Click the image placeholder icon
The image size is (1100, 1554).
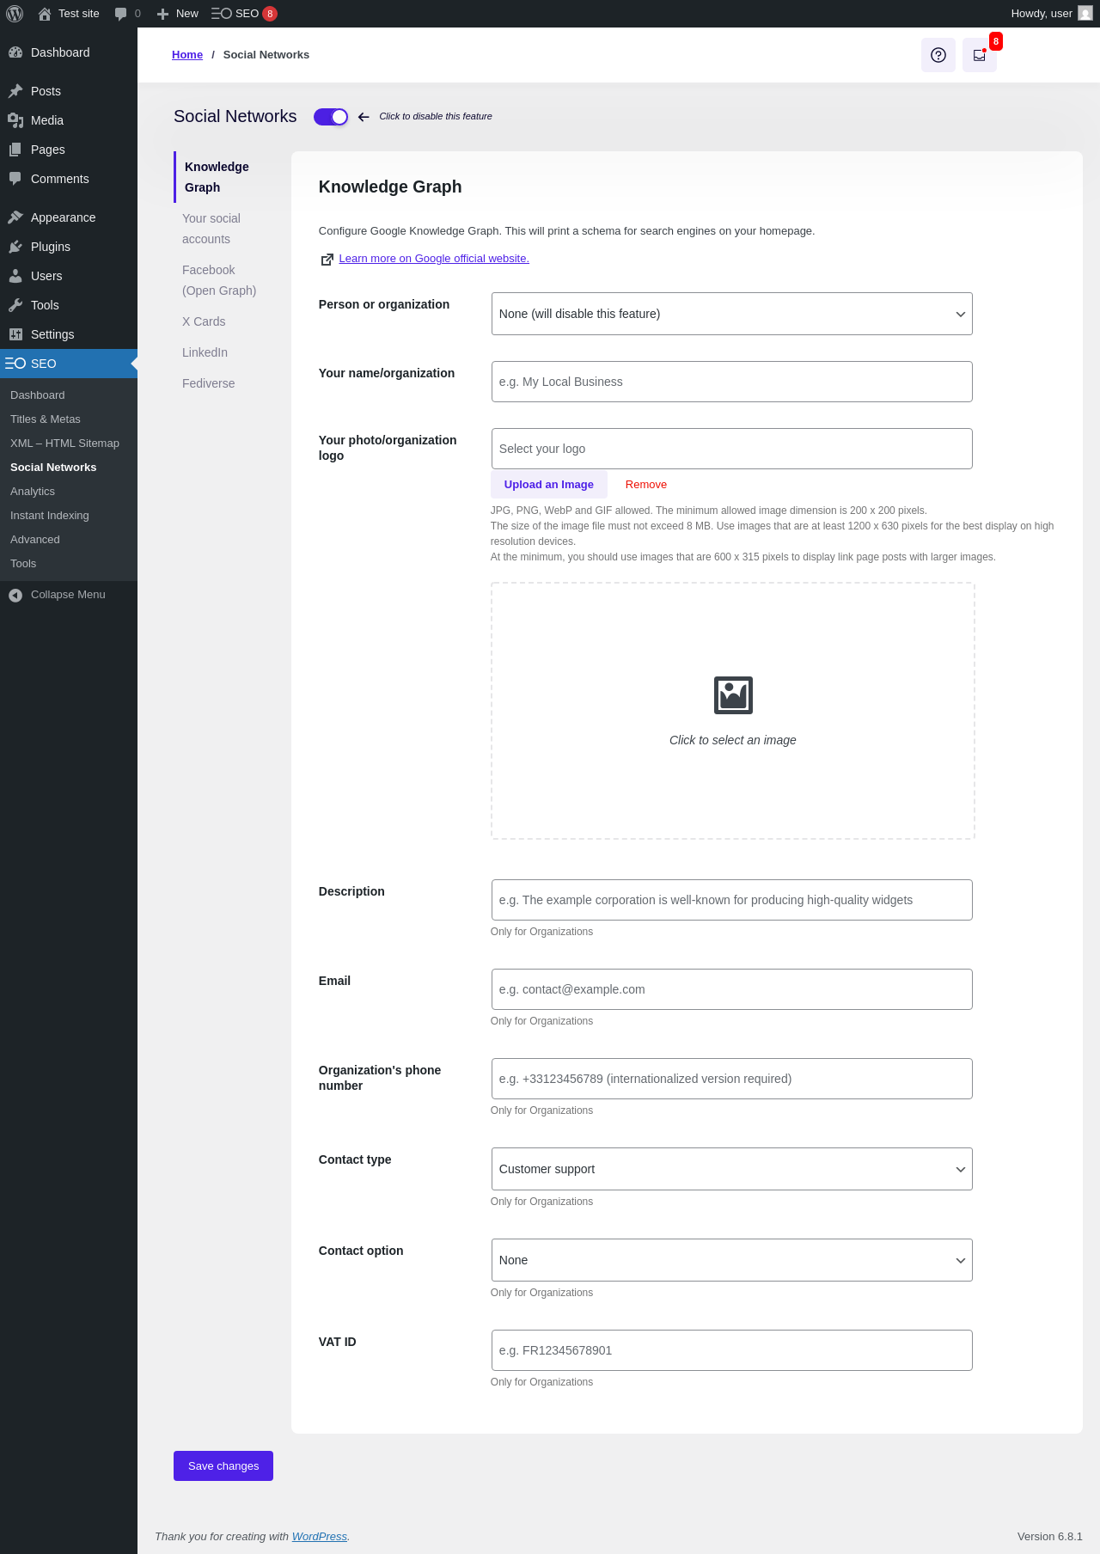coord(733,695)
